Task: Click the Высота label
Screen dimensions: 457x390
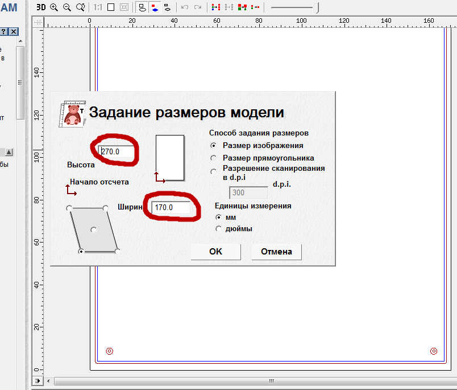Action: pos(81,165)
